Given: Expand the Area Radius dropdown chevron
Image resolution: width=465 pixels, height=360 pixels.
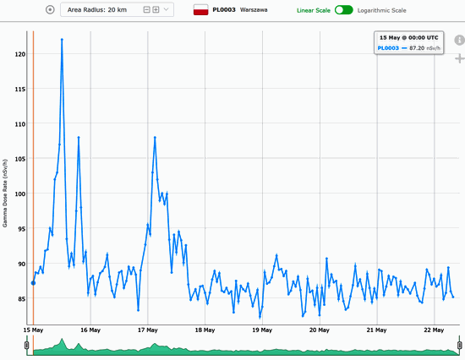Looking at the screenshot, I should point(166,9).
